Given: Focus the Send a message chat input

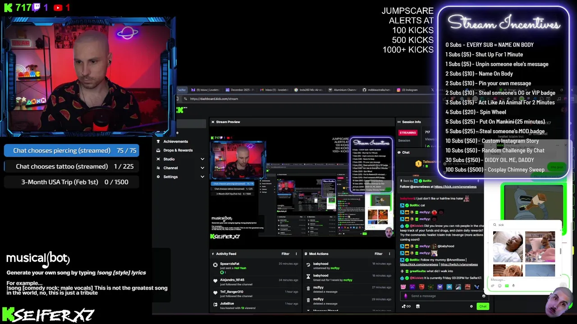Looking at the screenshot, I should pyautogui.click(x=444, y=296).
